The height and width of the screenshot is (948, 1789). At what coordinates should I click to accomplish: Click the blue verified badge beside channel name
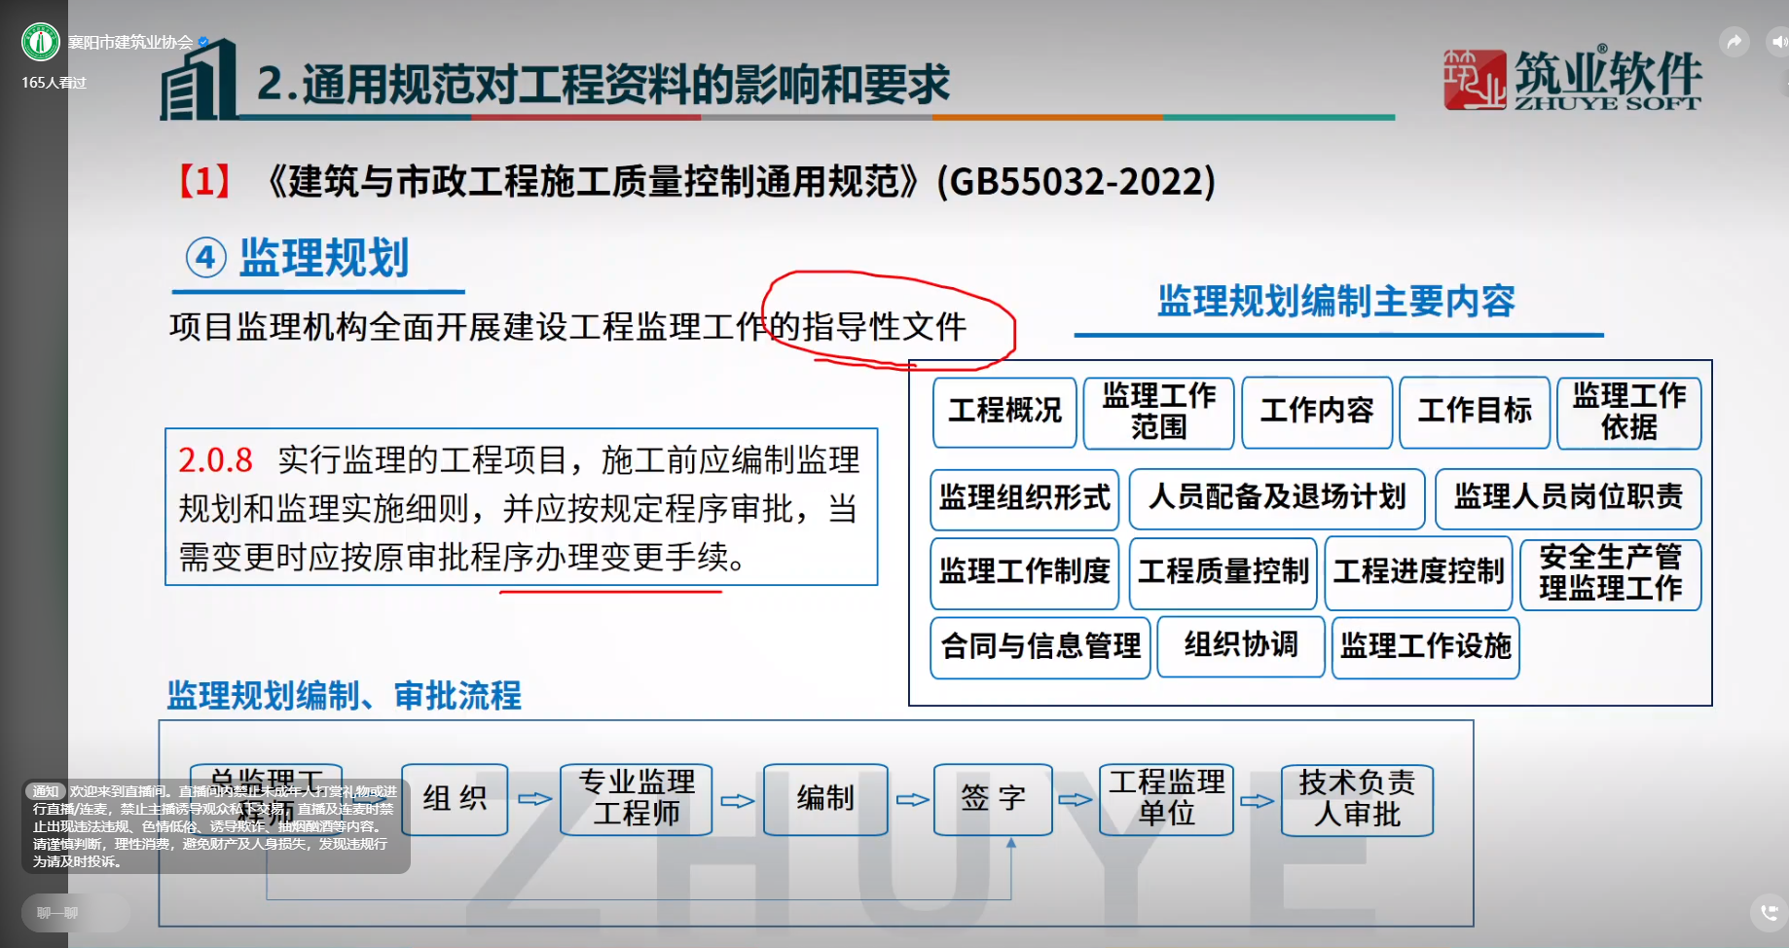tap(203, 42)
